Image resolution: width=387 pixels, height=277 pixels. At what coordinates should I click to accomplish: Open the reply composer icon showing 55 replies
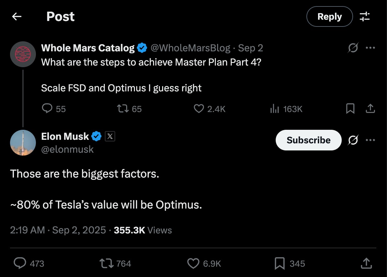[x=47, y=109]
